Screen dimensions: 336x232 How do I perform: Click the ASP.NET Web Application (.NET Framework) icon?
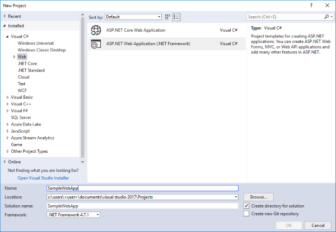(x=96, y=43)
